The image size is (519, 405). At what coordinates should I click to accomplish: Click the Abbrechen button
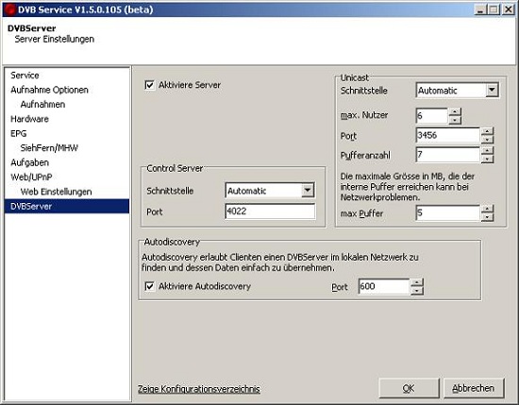(474, 388)
